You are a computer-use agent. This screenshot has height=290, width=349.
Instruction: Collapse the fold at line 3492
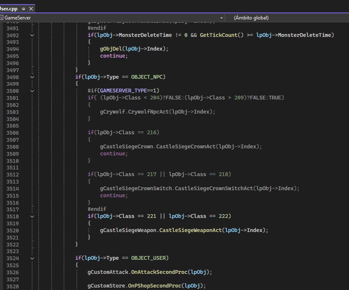32,35
